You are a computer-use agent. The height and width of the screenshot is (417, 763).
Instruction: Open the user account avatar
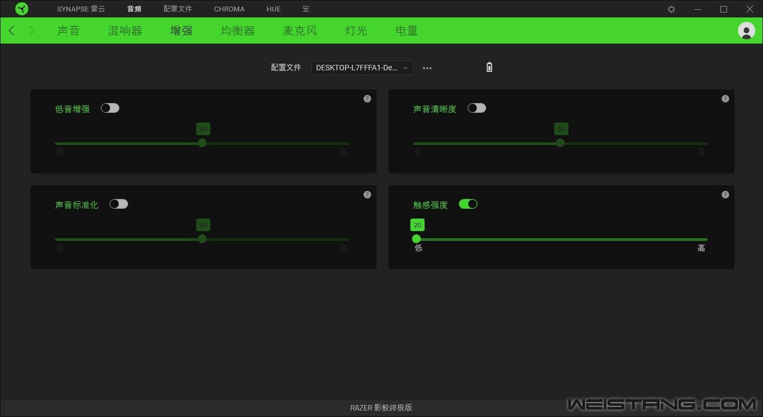point(746,31)
